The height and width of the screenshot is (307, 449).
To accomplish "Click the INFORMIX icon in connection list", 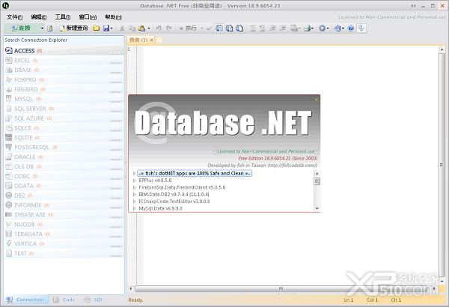I will coord(9,205).
